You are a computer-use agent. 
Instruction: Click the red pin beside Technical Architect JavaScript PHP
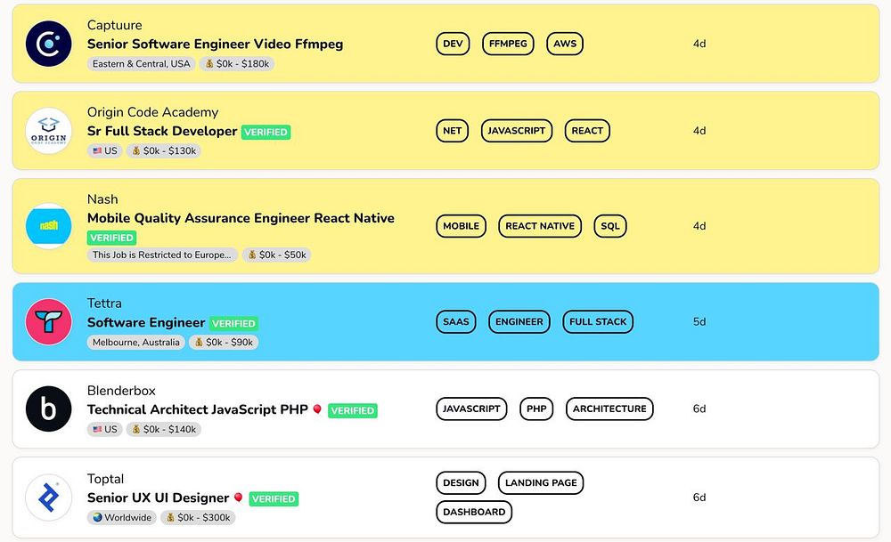pyautogui.click(x=317, y=409)
